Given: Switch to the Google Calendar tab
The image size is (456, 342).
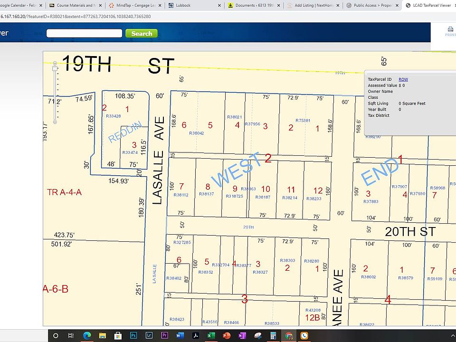Looking at the screenshot, I should [18, 5].
